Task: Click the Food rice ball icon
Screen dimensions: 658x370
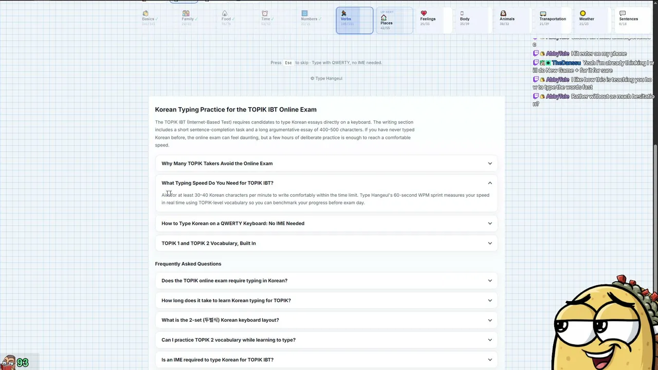Action: pyautogui.click(x=225, y=13)
